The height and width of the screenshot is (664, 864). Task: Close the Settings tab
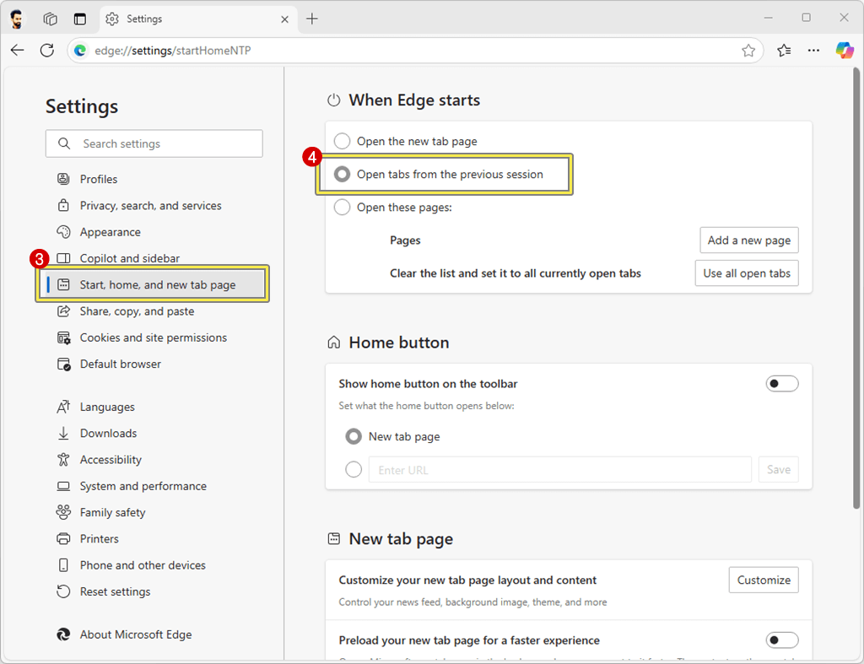tap(284, 19)
